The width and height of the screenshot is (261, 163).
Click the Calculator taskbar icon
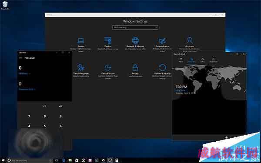[x=117, y=160]
